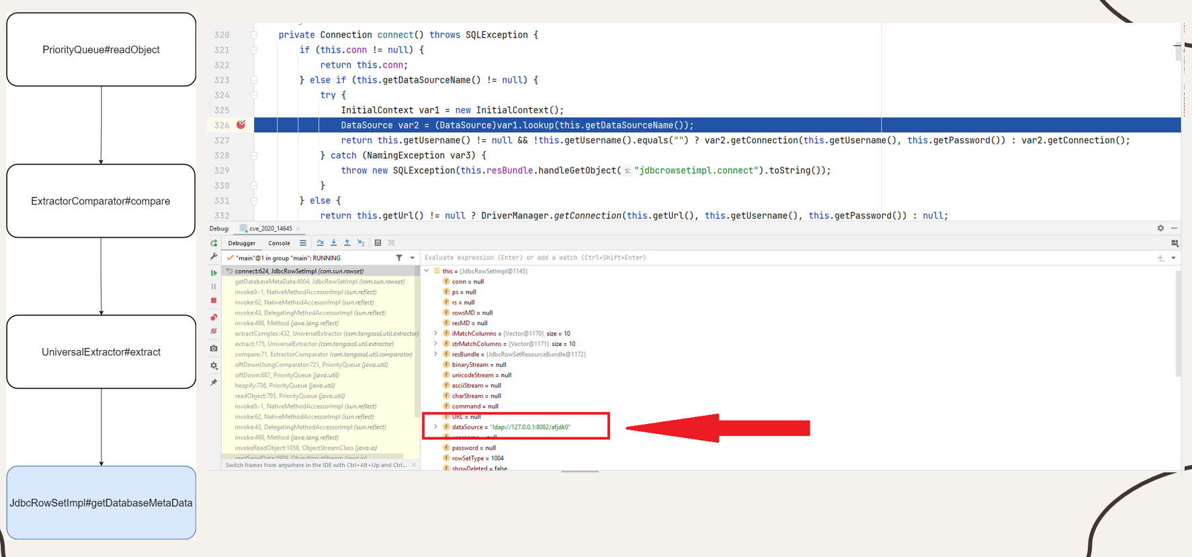Select the connect:624 JdbcRowSetImpl stack frame
This screenshot has height=557, width=1192.
319,271
